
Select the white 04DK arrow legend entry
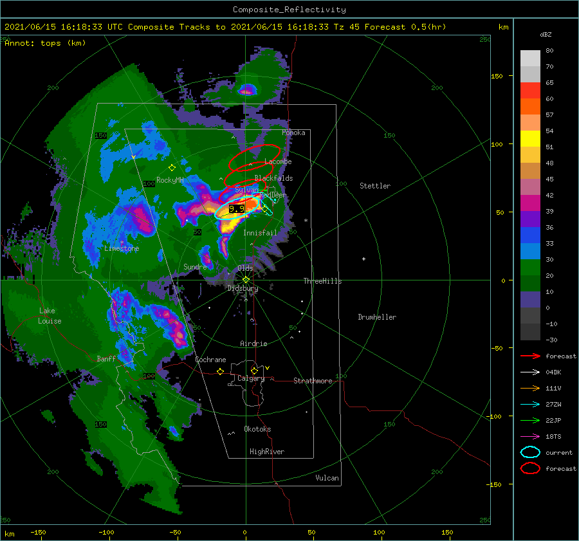pos(530,372)
